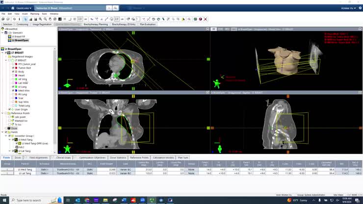Toggle Dose visibility checkbox

coord(6,128)
